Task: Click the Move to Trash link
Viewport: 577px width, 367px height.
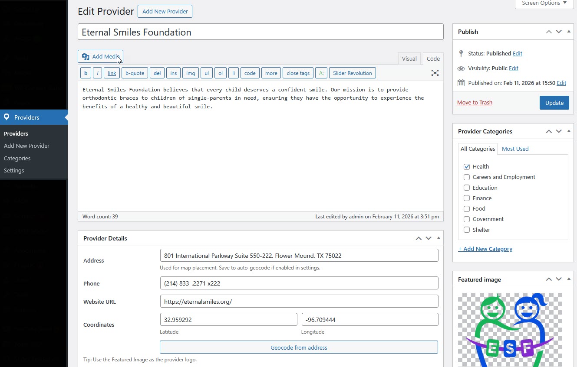Action: pos(475,102)
